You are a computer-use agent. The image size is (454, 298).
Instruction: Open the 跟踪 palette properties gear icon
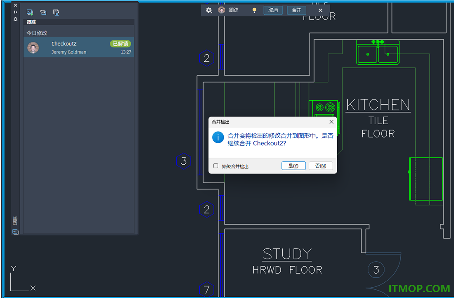[15, 19]
